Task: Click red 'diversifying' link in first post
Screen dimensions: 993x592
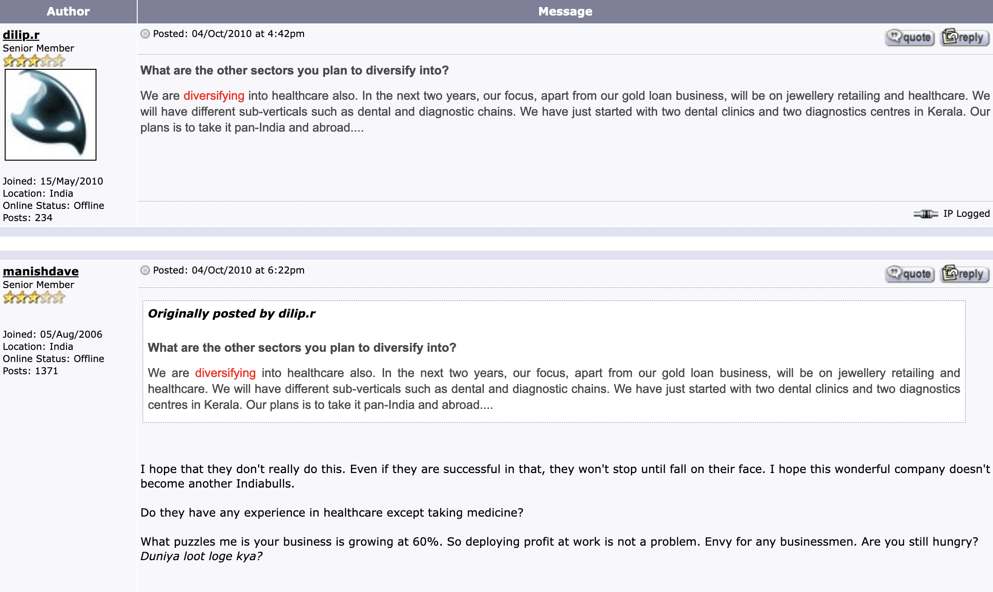Action: coord(214,96)
